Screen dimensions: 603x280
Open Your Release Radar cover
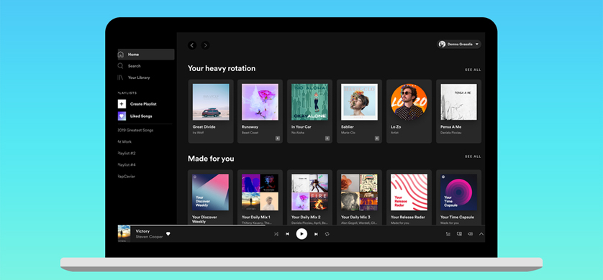pyautogui.click(x=409, y=192)
